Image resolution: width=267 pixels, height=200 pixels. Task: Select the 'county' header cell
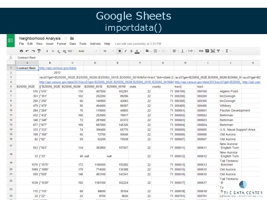pyautogui.click(x=163, y=87)
